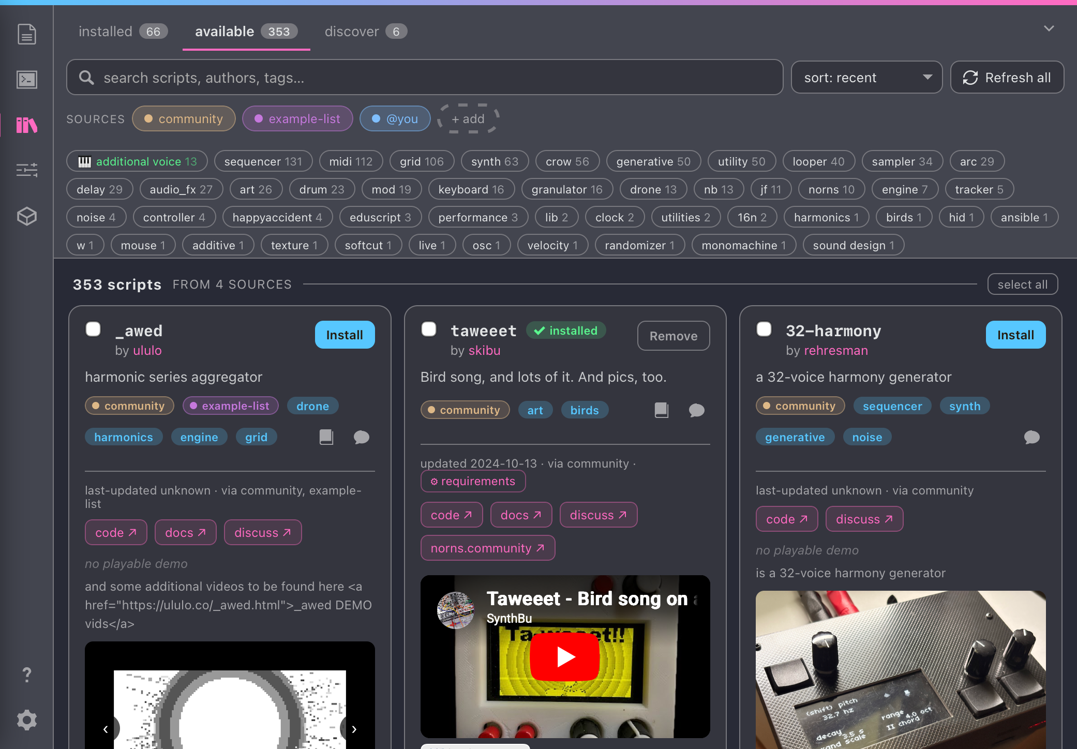Filter by the happyaccident 4 tag
Viewport: 1077px width, 749px height.
(277, 217)
